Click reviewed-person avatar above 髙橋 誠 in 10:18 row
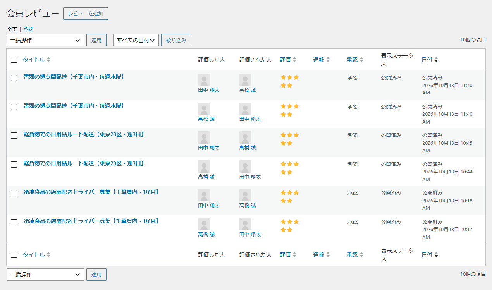Viewport: 492px width, 290px height. 245,195
